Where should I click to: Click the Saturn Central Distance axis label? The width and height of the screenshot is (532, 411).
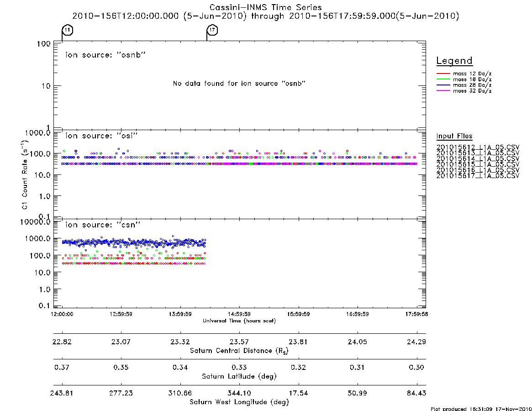239,351
